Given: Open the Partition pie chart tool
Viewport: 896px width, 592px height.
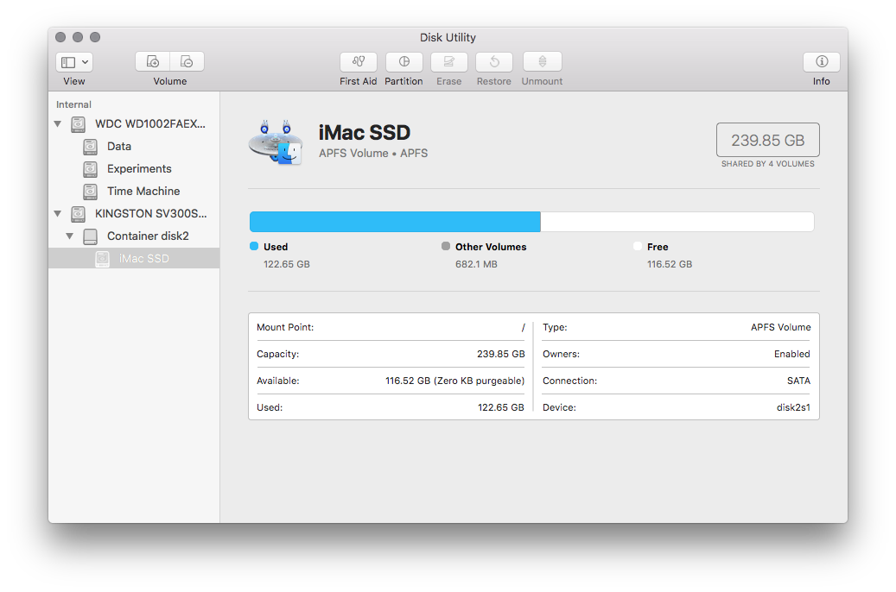Looking at the screenshot, I should [404, 61].
